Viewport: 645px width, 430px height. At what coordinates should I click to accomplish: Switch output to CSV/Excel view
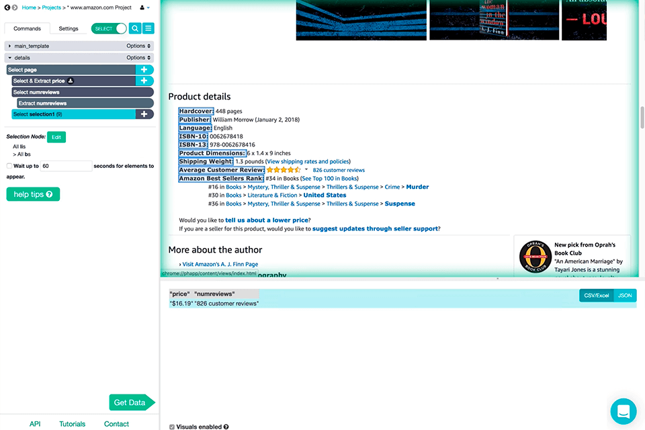[597, 296]
